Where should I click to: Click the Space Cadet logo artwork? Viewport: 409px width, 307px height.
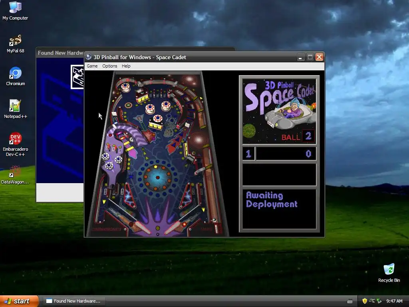pyautogui.click(x=279, y=111)
